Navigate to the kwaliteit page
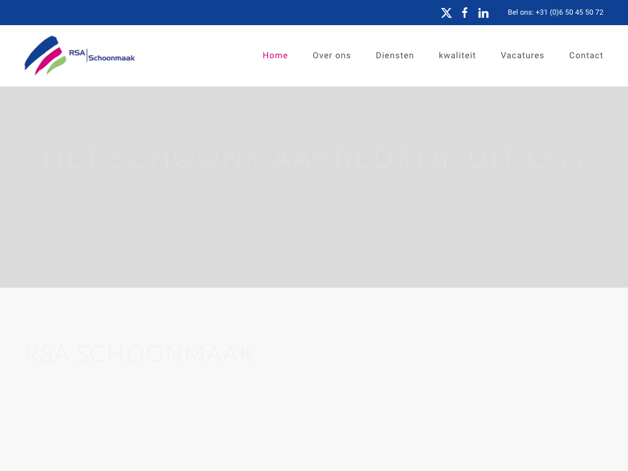The image size is (628, 471). coord(458,56)
